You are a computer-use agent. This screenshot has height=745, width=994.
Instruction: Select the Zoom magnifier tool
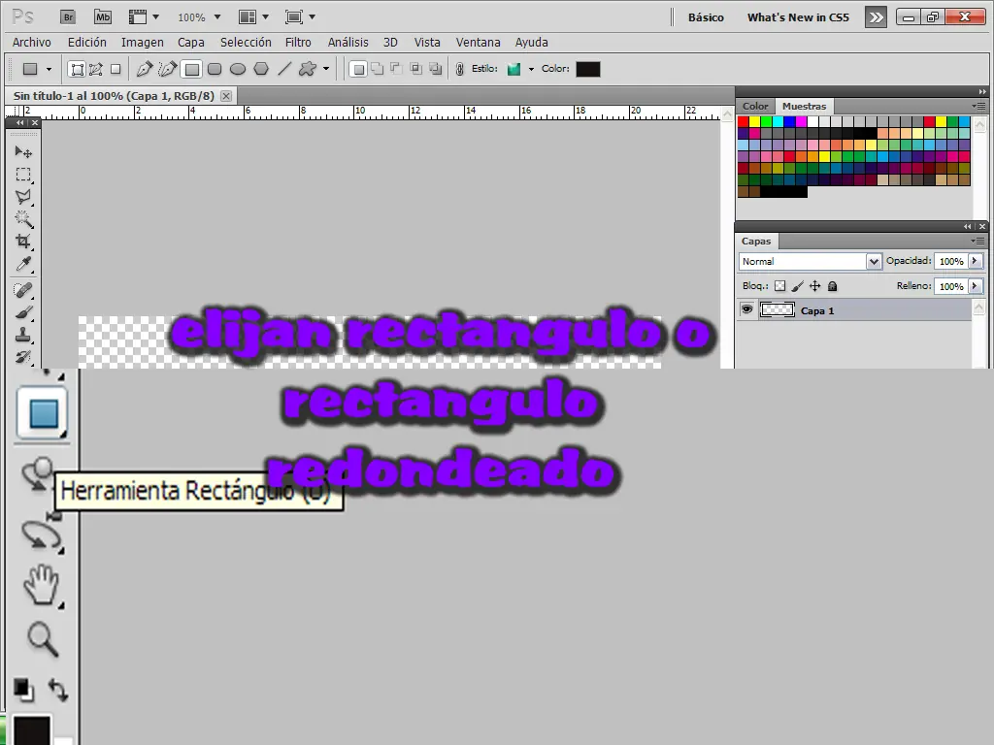point(43,638)
